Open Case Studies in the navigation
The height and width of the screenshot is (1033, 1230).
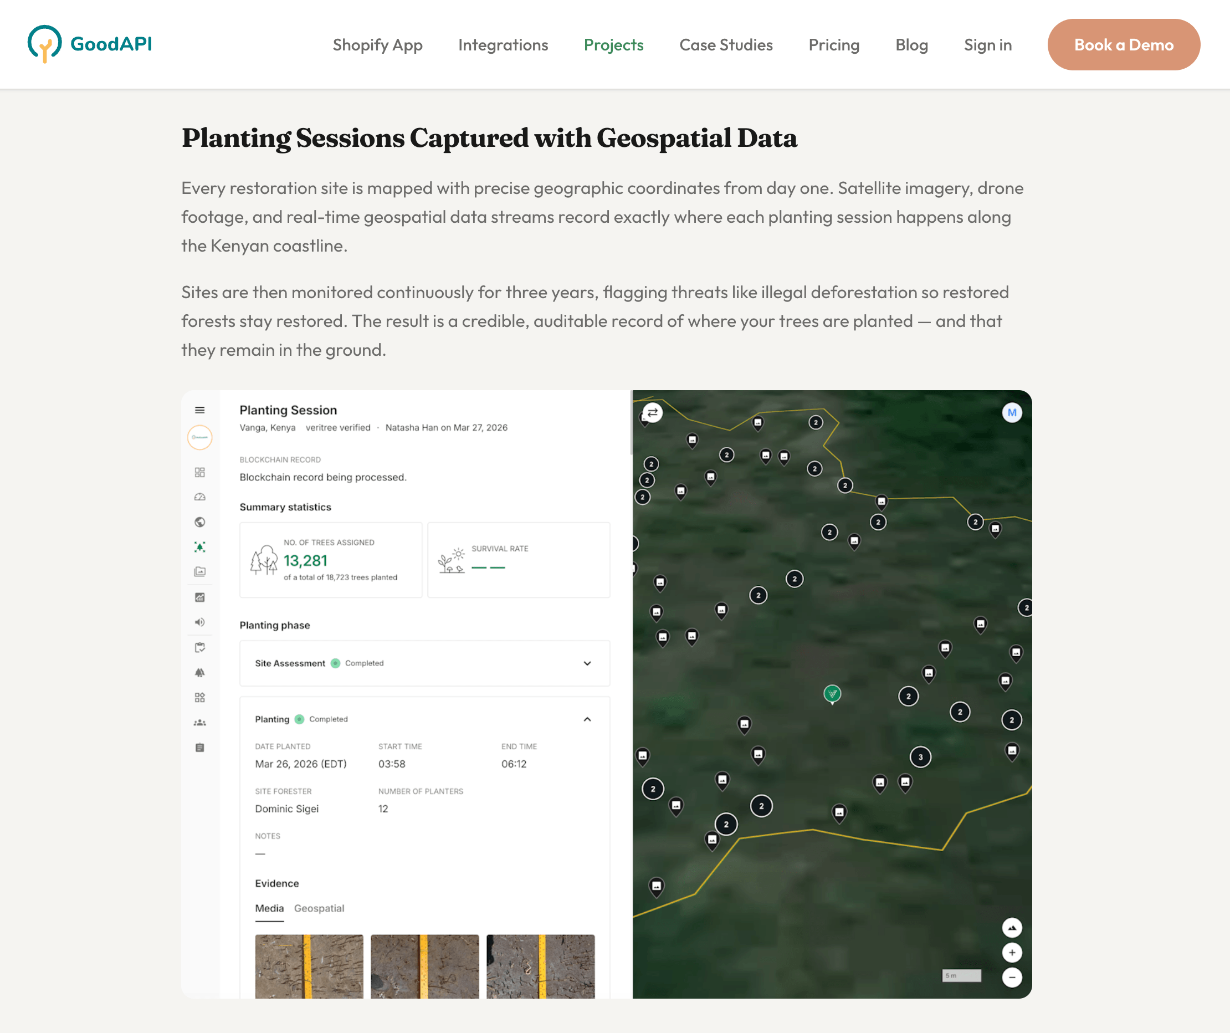pyautogui.click(x=726, y=45)
